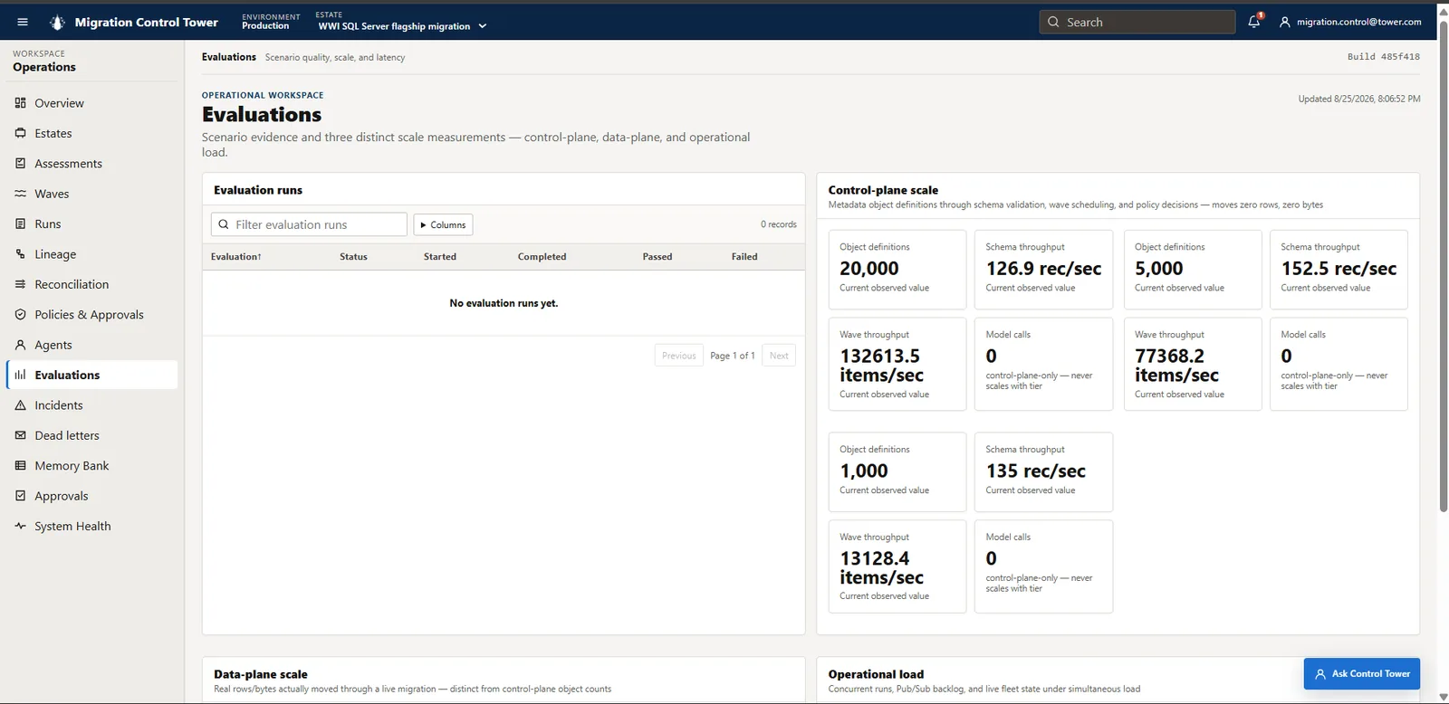Click the Started column header
The image size is (1449, 704).
[440, 257]
